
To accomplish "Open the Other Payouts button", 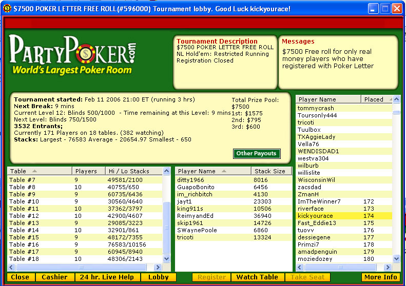I will tap(257, 153).
